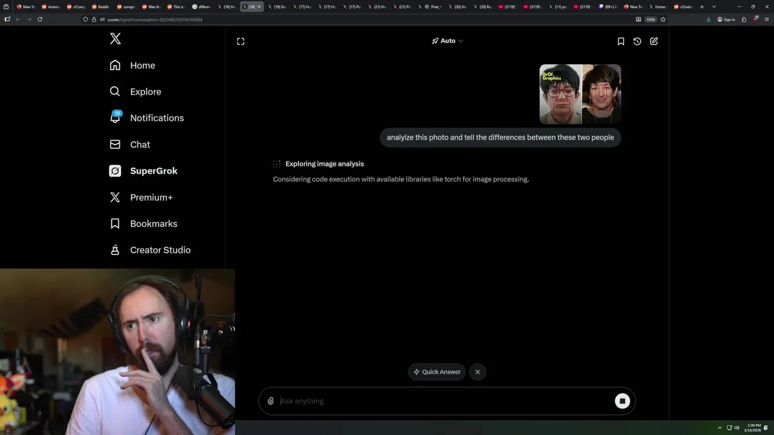The width and height of the screenshot is (774, 435).
Task: Bookmark this page with star icon
Action: click(663, 19)
